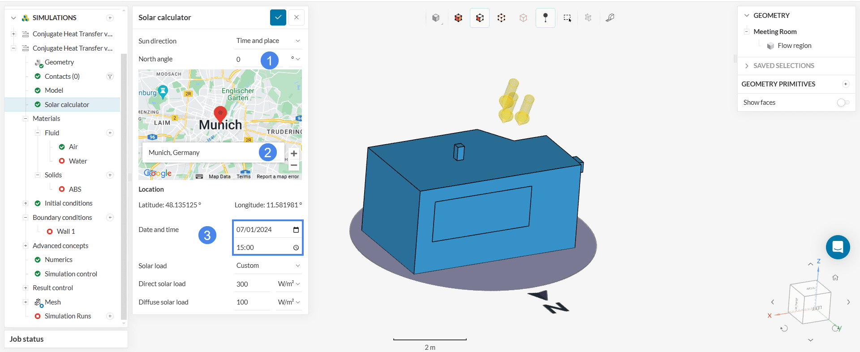Viewport: 860px width, 352px height.
Task: Click the box selection tool icon
Action: point(567,18)
